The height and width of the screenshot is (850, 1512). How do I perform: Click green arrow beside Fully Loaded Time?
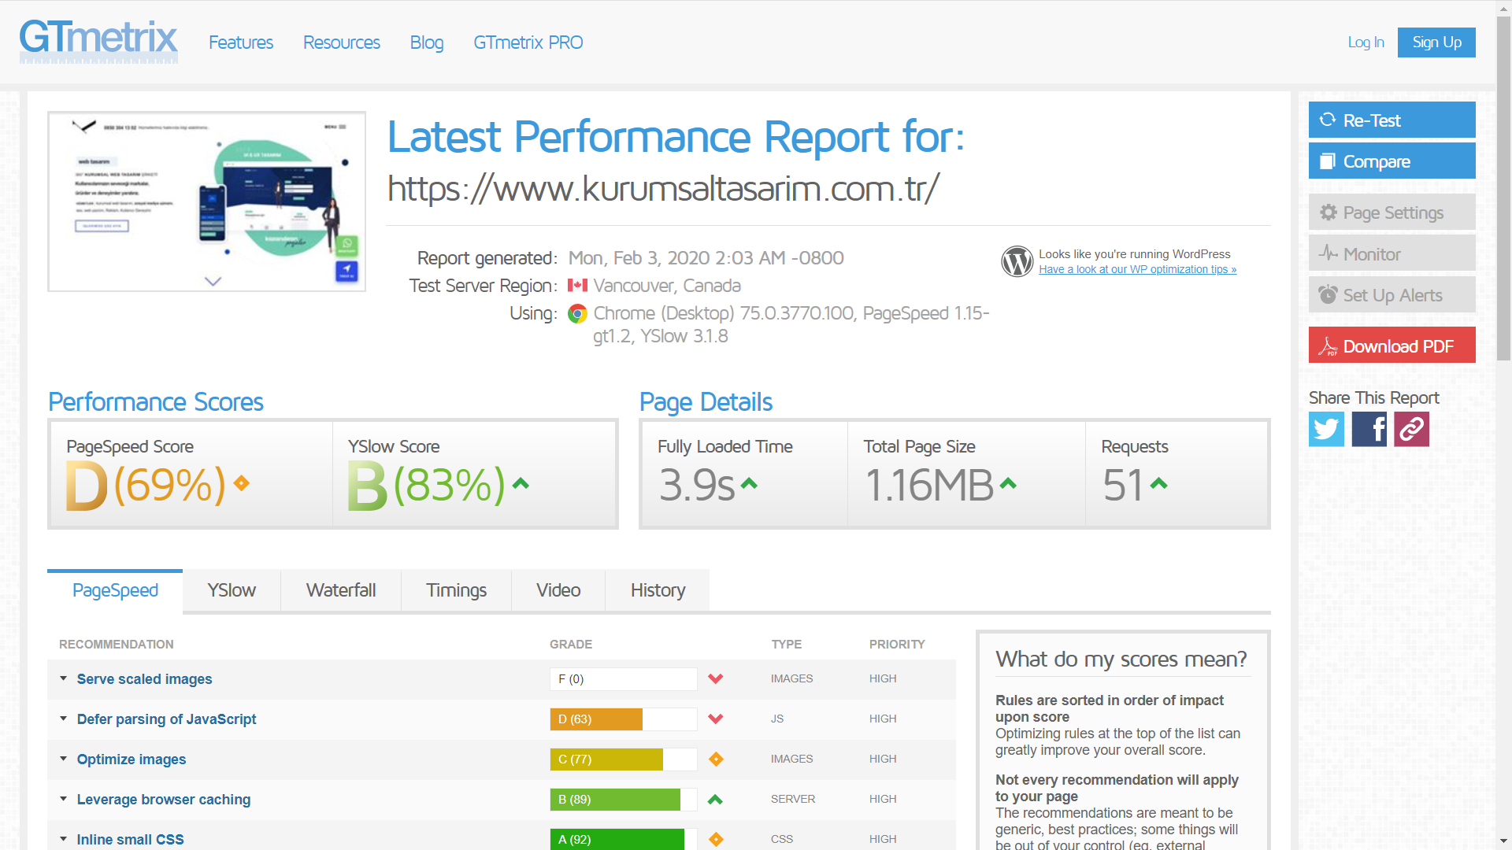[x=749, y=483]
